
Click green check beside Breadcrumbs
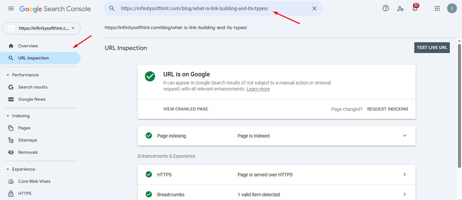149,194
